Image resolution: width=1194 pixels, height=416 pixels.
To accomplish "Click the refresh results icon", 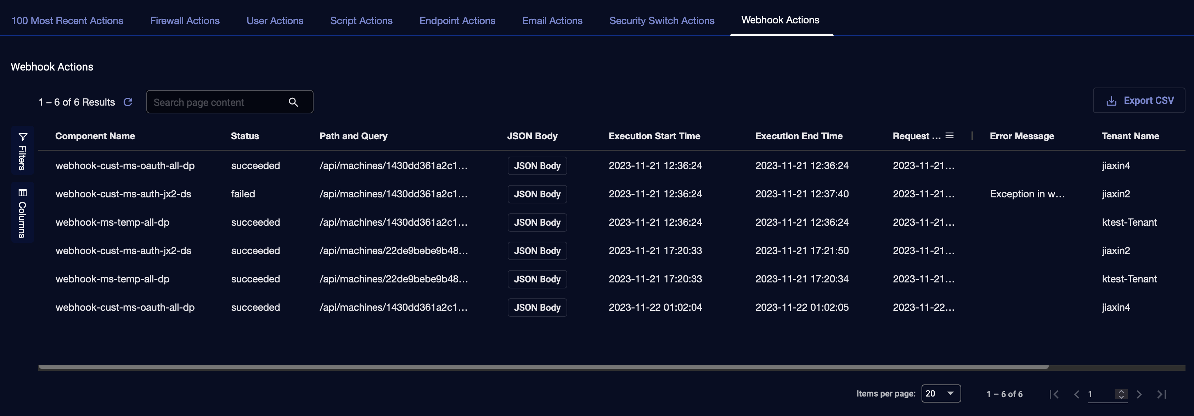I will [128, 102].
